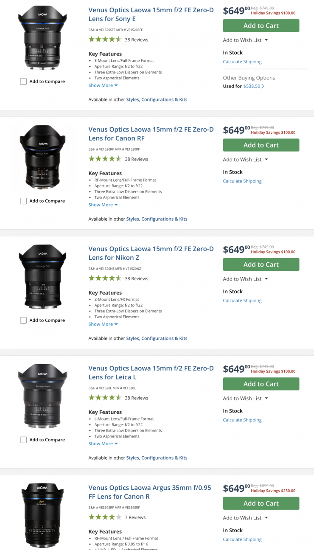Screen dimensions: 314x550
Task: Calculate shipping for the Nikon Z lens
Action: pyautogui.click(x=242, y=300)
